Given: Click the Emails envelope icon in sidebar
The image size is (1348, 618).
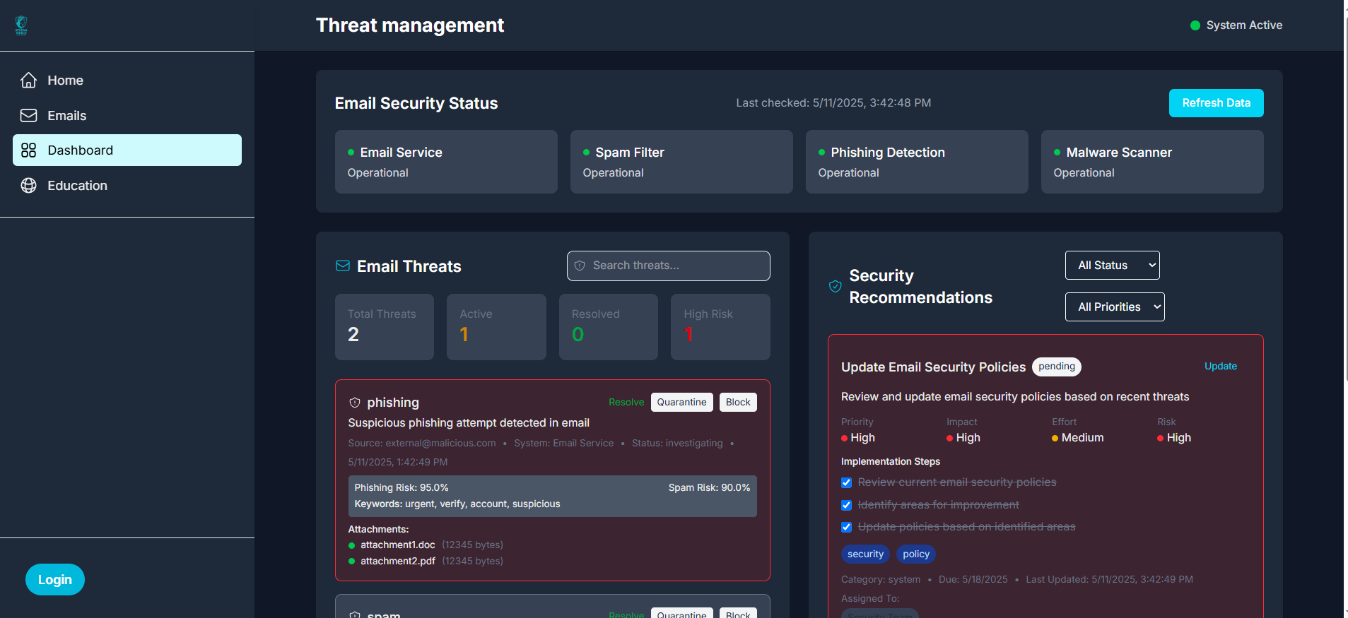Looking at the screenshot, I should click(x=28, y=115).
